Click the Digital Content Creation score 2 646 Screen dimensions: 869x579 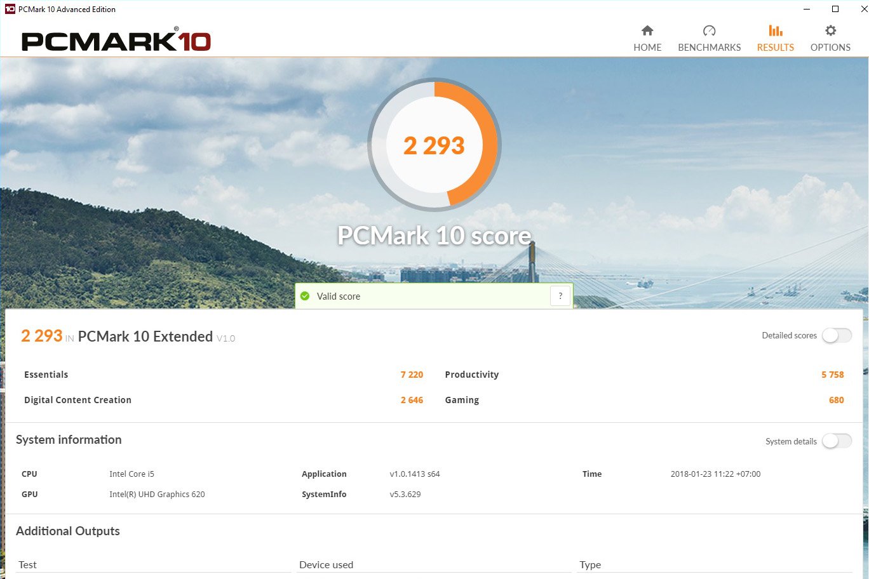point(412,400)
